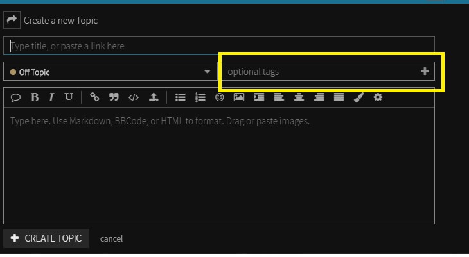
Task: Click the cancel link
Action: click(x=111, y=238)
